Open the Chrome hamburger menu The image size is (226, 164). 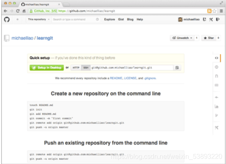[x=221, y=11]
